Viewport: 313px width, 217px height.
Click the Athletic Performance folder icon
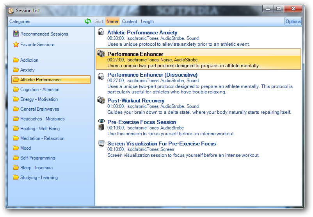click(16, 79)
